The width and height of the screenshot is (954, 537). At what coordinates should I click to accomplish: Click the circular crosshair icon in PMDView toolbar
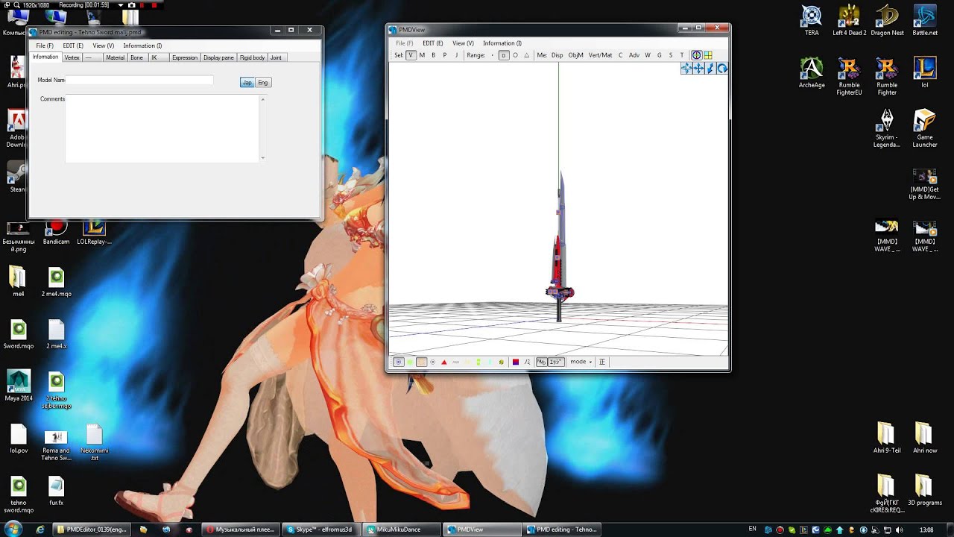click(x=697, y=55)
